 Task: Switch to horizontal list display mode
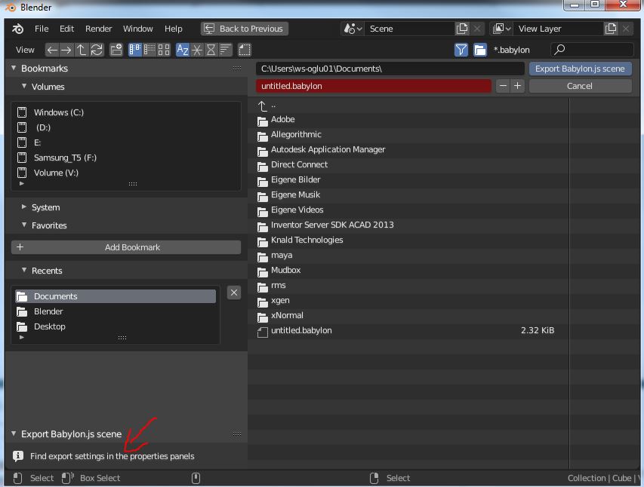pyautogui.click(x=149, y=50)
